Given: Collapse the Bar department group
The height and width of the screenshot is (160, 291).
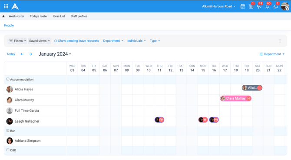Looking at the screenshot, I should [8, 130].
